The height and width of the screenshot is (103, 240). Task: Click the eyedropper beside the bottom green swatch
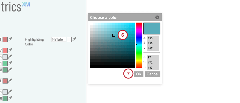pyautogui.click(x=10, y=98)
